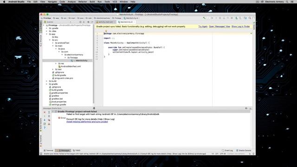This screenshot has height=167, width=297.
Task: Switch to activity_main.xml editor tab
Action: pos(105,22)
